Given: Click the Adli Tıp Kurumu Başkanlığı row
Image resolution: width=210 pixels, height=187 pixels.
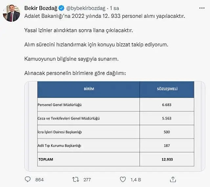Looking at the screenshot, I should click(x=116, y=145).
